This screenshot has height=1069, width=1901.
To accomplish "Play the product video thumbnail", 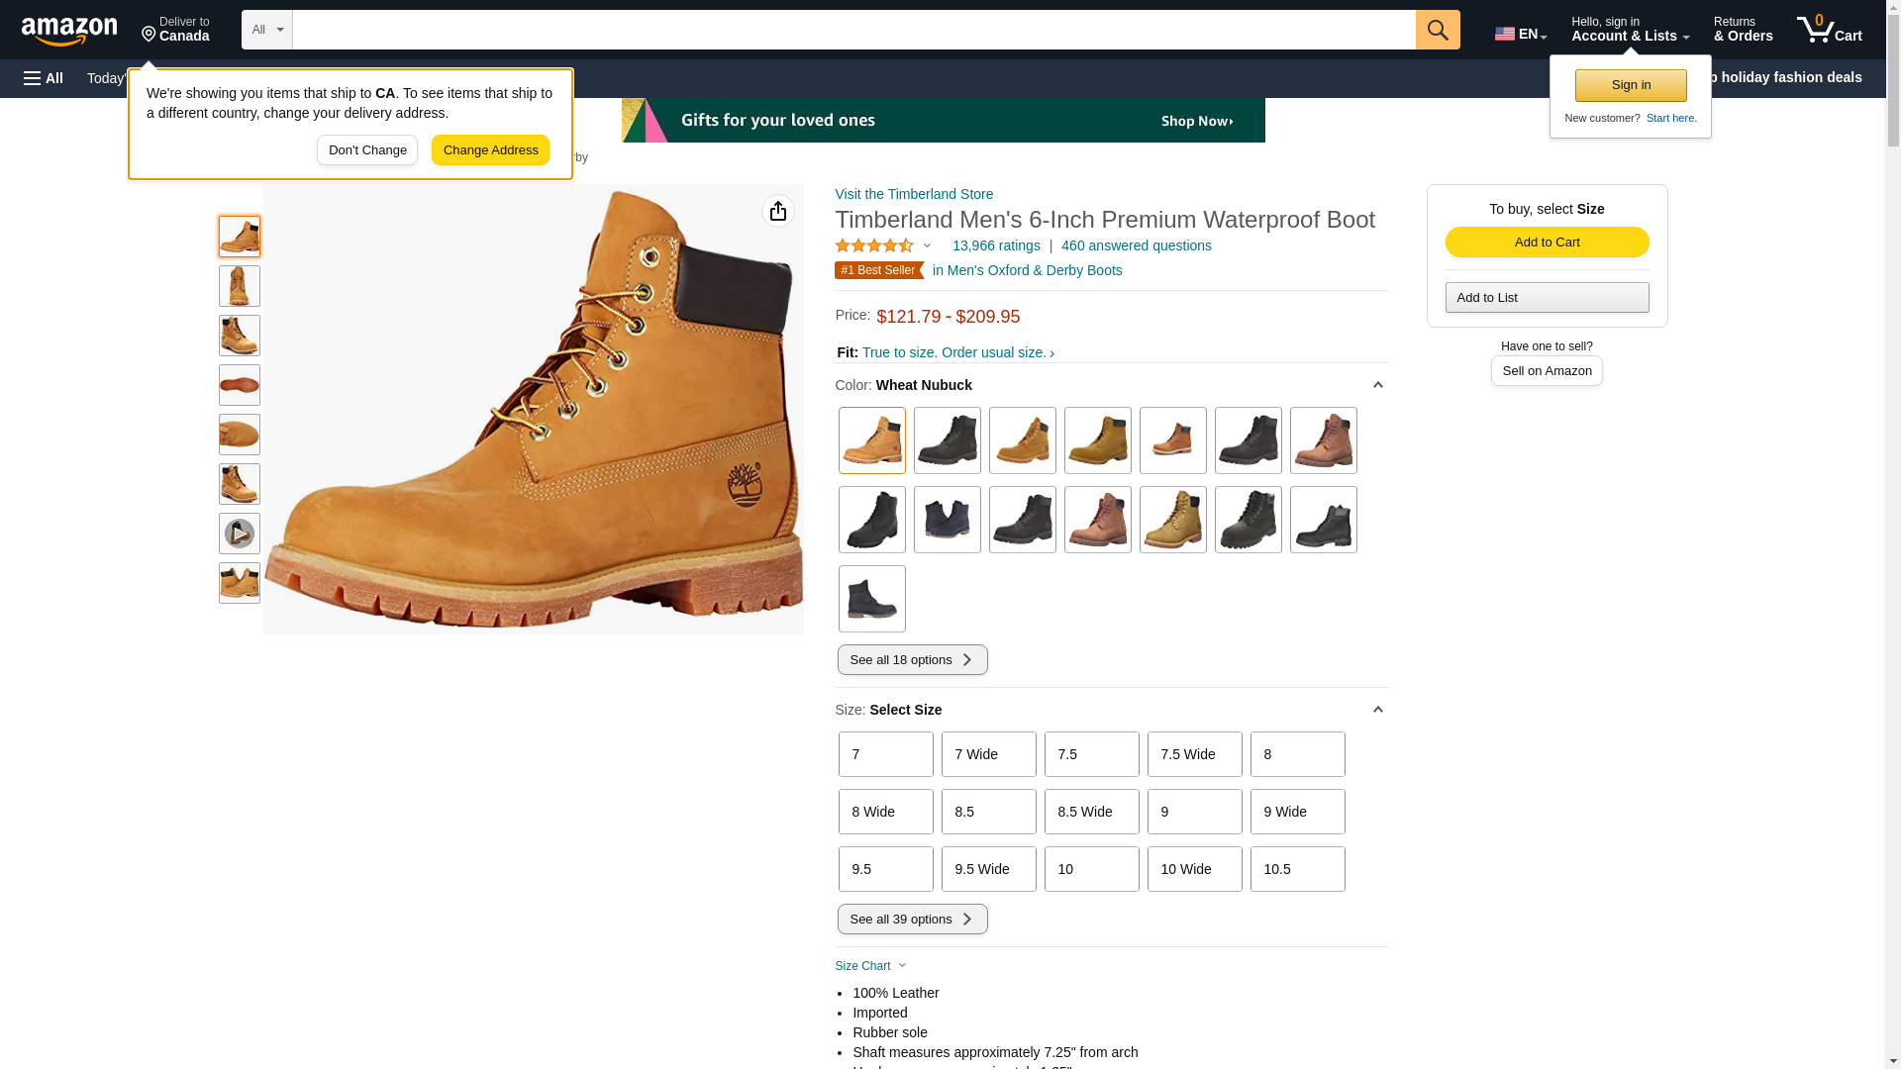I will point(239,534).
